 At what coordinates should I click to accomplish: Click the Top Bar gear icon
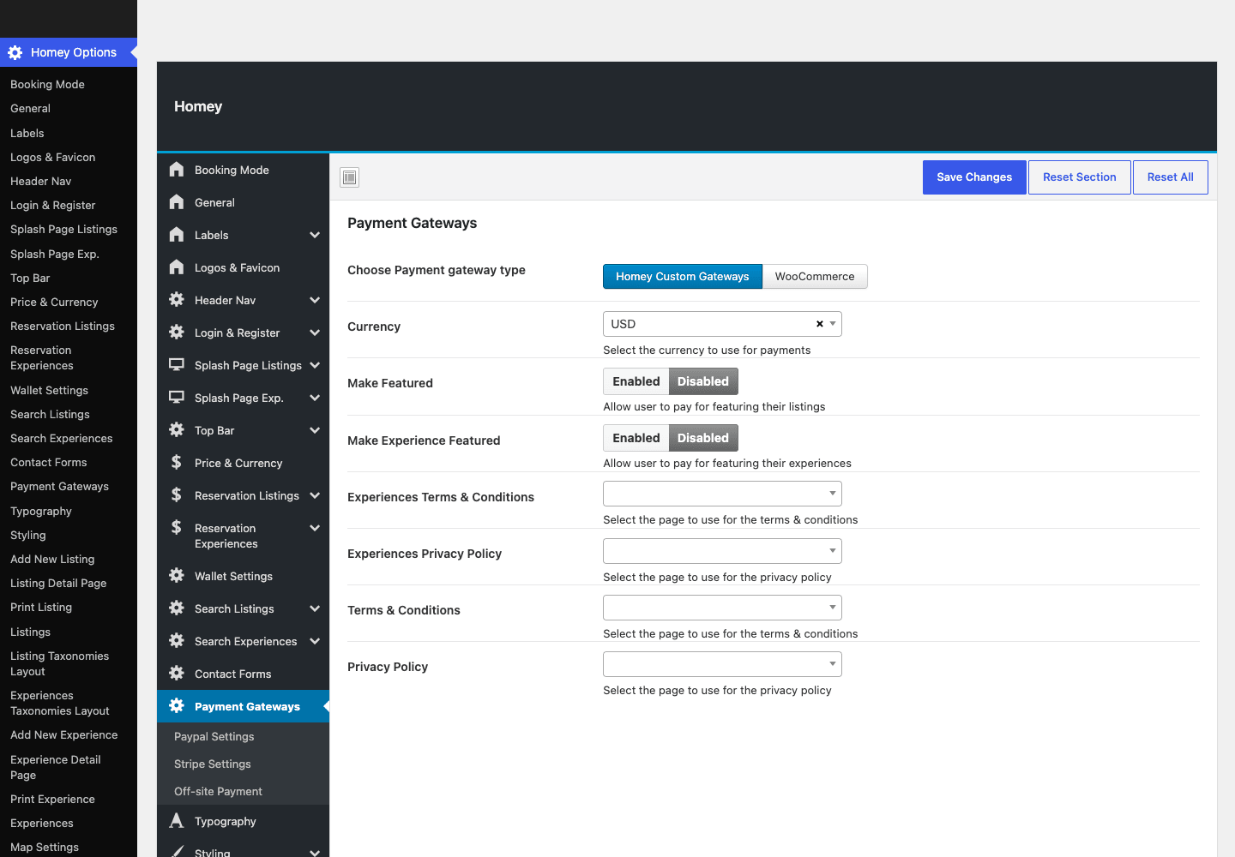point(177,430)
